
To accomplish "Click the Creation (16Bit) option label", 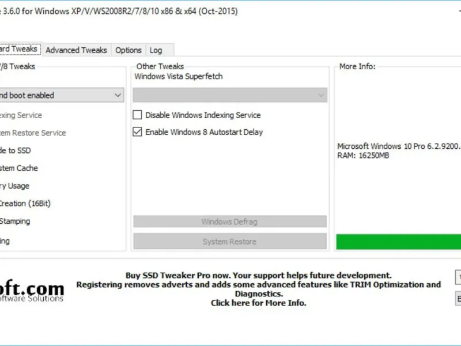I will [x=25, y=204].
